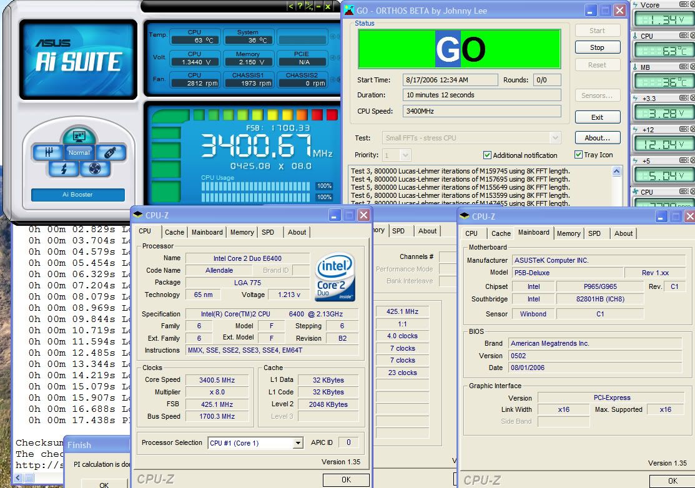Click the ASUS AI Suite logo panel
This screenshot has width=695, height=488.
[x=78, y=59]
